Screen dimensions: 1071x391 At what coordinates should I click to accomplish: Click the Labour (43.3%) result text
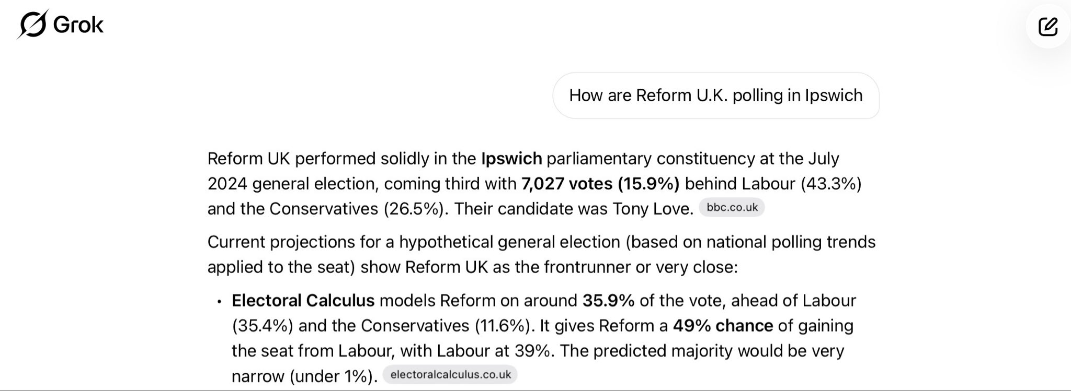coord(801,184)
